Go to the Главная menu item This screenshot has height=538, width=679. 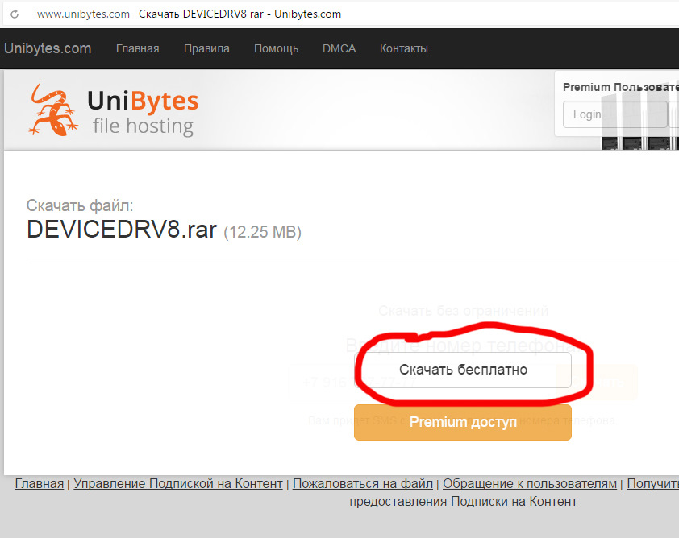138,48
